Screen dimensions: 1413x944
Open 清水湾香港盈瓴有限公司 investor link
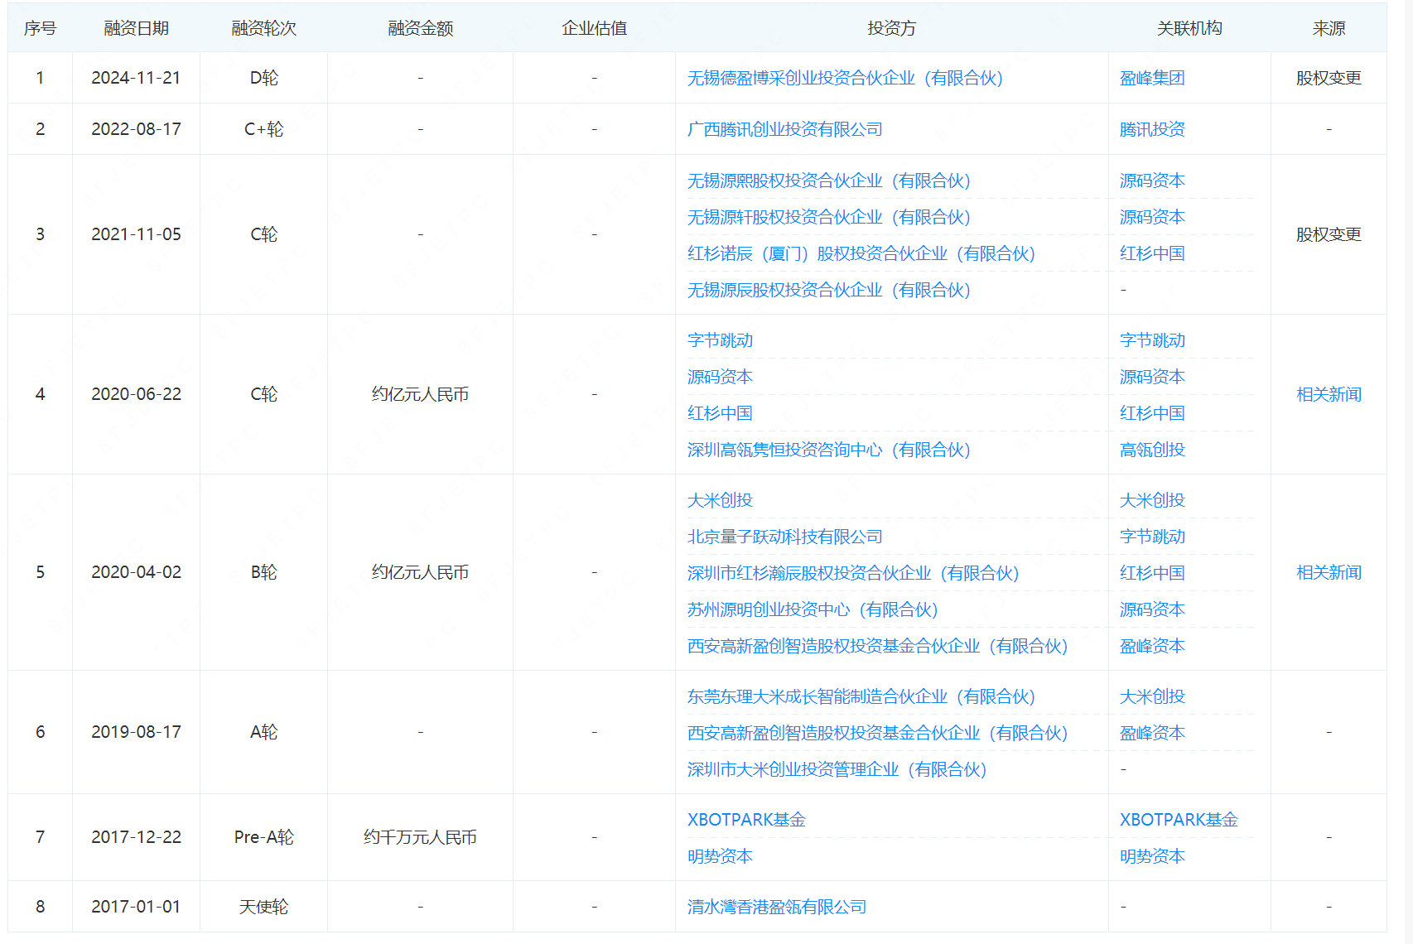(777, 907)
